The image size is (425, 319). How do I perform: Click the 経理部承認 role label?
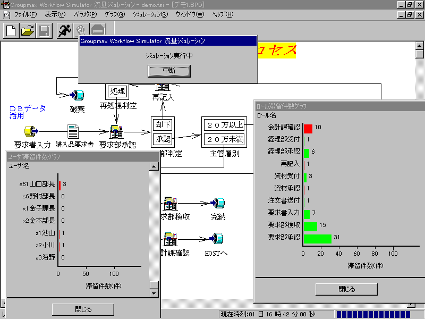pyautogui.click(x=284, y=152)
